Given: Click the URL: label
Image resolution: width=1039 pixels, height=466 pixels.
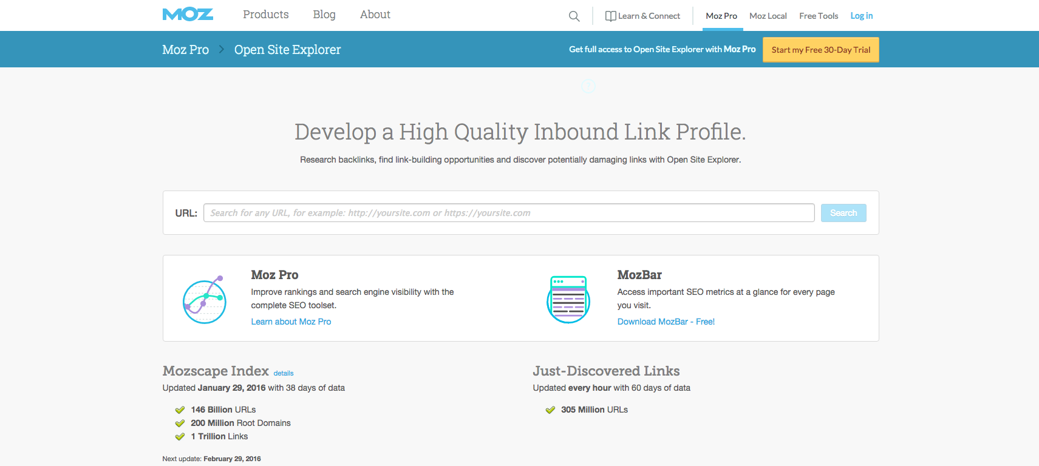Looking at the screenshot, I should click(186, 213).
